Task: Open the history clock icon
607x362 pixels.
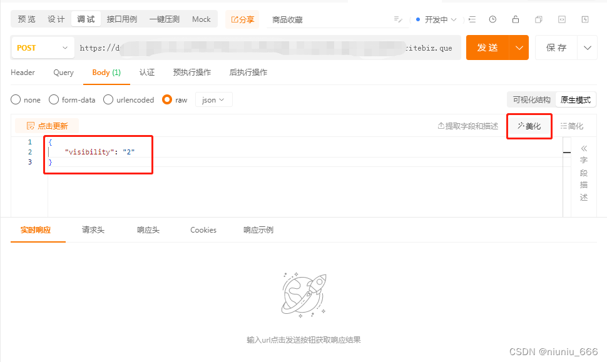Action: point(492,19)
